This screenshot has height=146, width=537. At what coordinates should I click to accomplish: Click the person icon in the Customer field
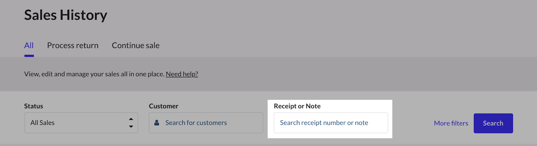156,123
